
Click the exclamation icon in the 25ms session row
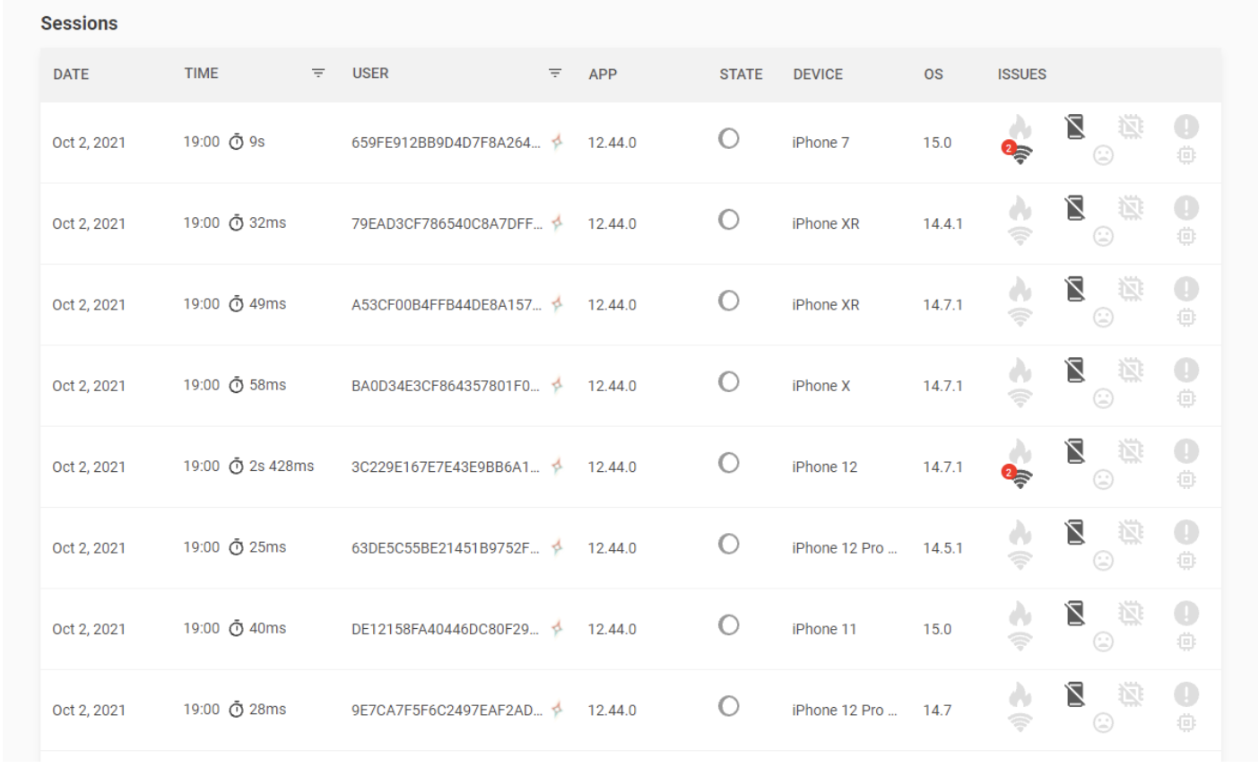(x=1186, y=533)
